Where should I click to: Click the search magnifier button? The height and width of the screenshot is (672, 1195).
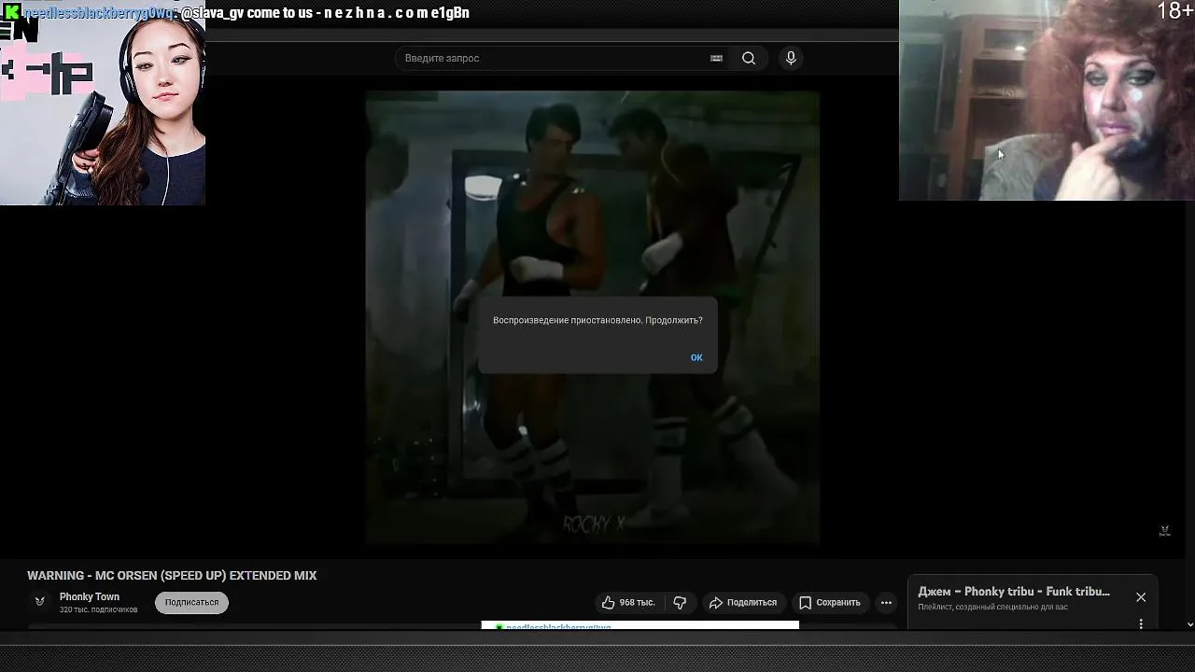point(749,58)
